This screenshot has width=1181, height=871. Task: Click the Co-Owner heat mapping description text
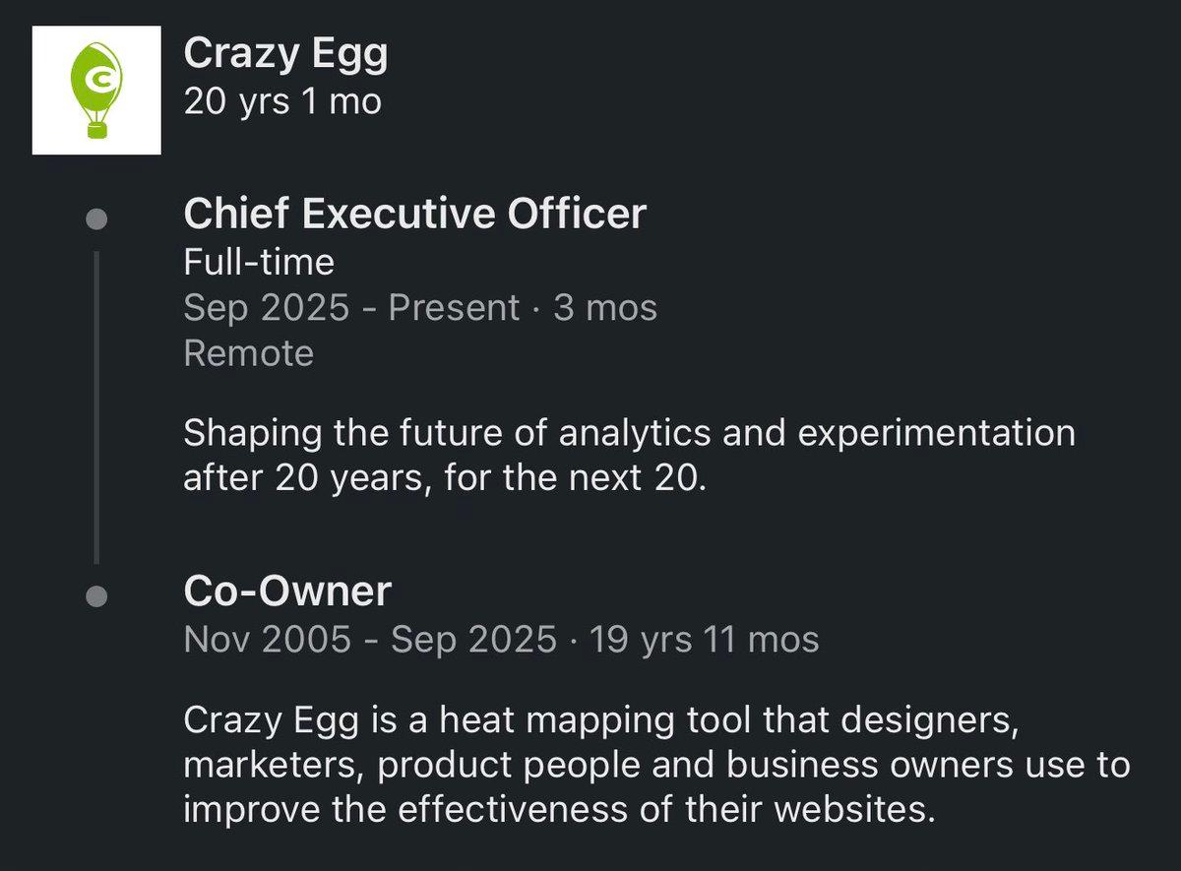coord(655,765)
